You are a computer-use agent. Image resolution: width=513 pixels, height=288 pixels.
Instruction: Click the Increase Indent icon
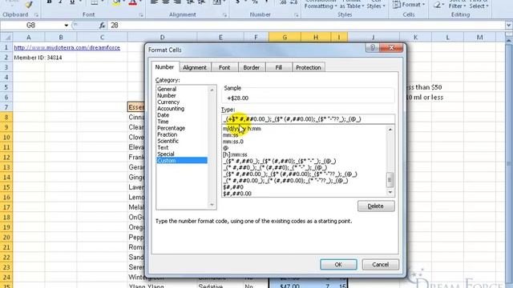pyautogui.click(x=201, y=2)
